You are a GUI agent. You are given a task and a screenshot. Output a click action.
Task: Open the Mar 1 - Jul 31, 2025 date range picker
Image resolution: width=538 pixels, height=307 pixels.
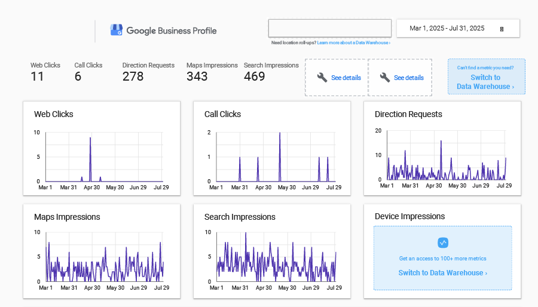click(447, 28)
